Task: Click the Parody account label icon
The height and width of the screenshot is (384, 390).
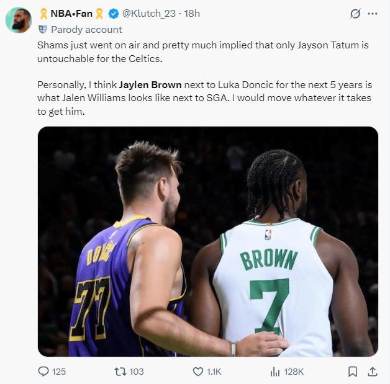Action: (x=42, y=29)
